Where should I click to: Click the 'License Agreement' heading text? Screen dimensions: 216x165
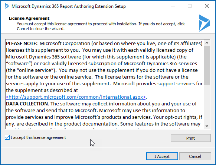coord(29,18)
